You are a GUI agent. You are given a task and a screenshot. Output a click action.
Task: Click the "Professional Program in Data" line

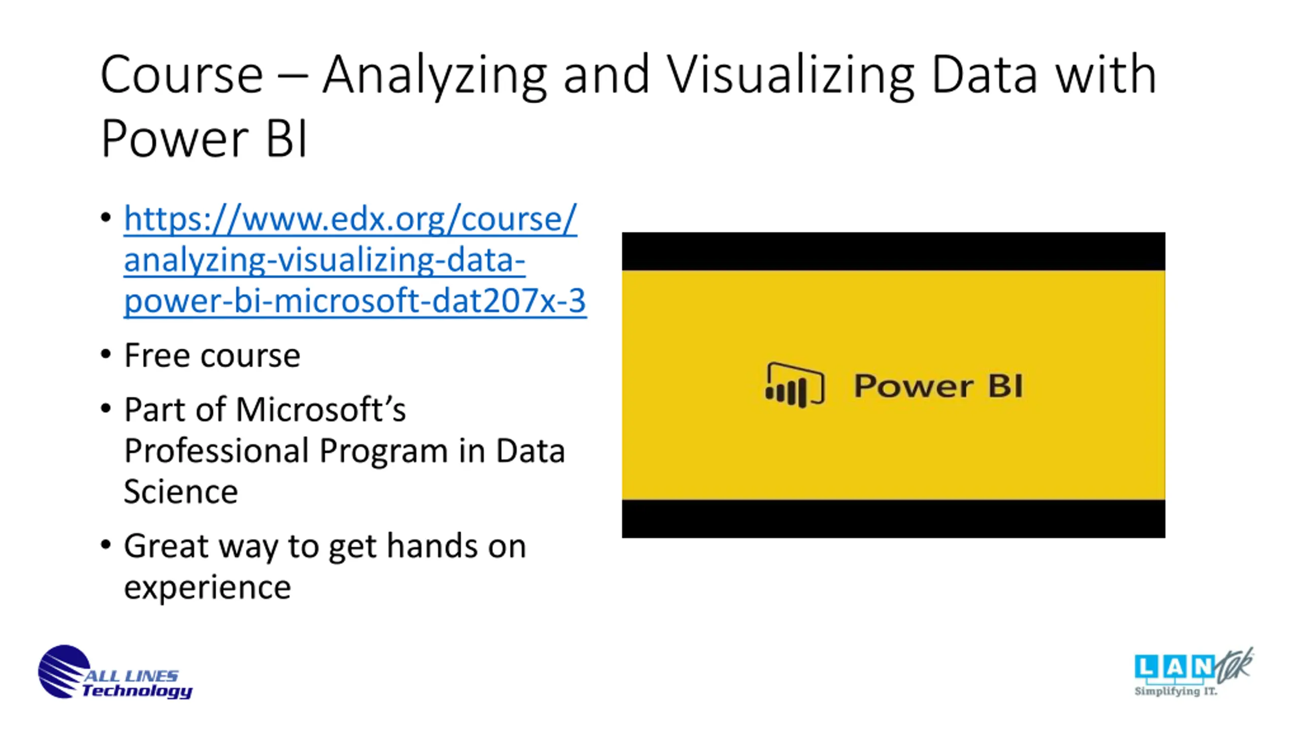pyautogui.click(x=344, y=451)
